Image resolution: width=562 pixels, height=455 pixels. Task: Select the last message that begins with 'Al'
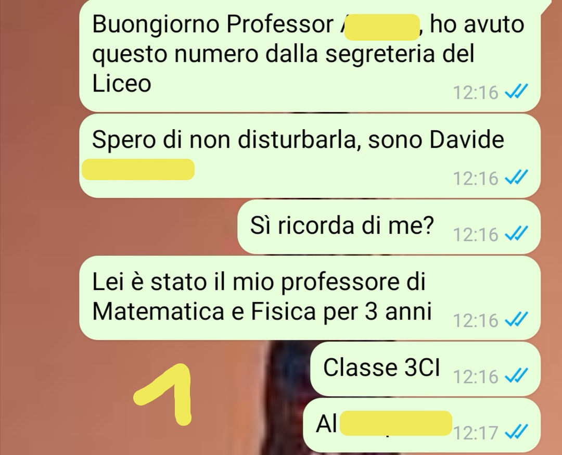(x=422, y=425)
